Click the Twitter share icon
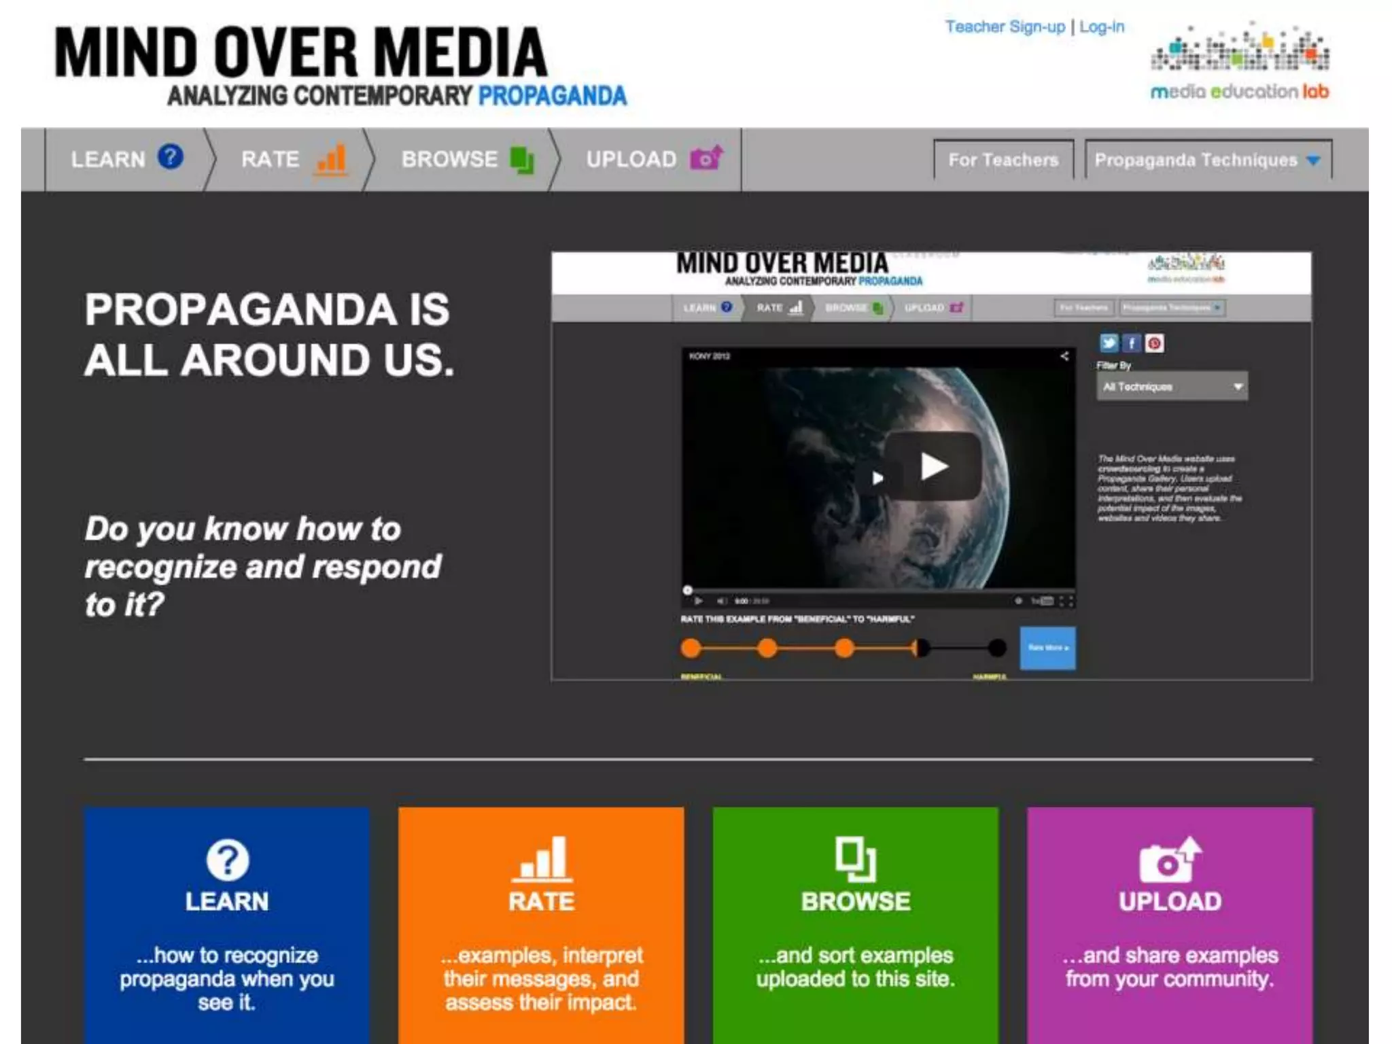 (1109, 343)
